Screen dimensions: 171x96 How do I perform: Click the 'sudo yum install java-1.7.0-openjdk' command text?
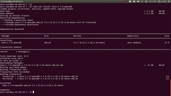52,7
